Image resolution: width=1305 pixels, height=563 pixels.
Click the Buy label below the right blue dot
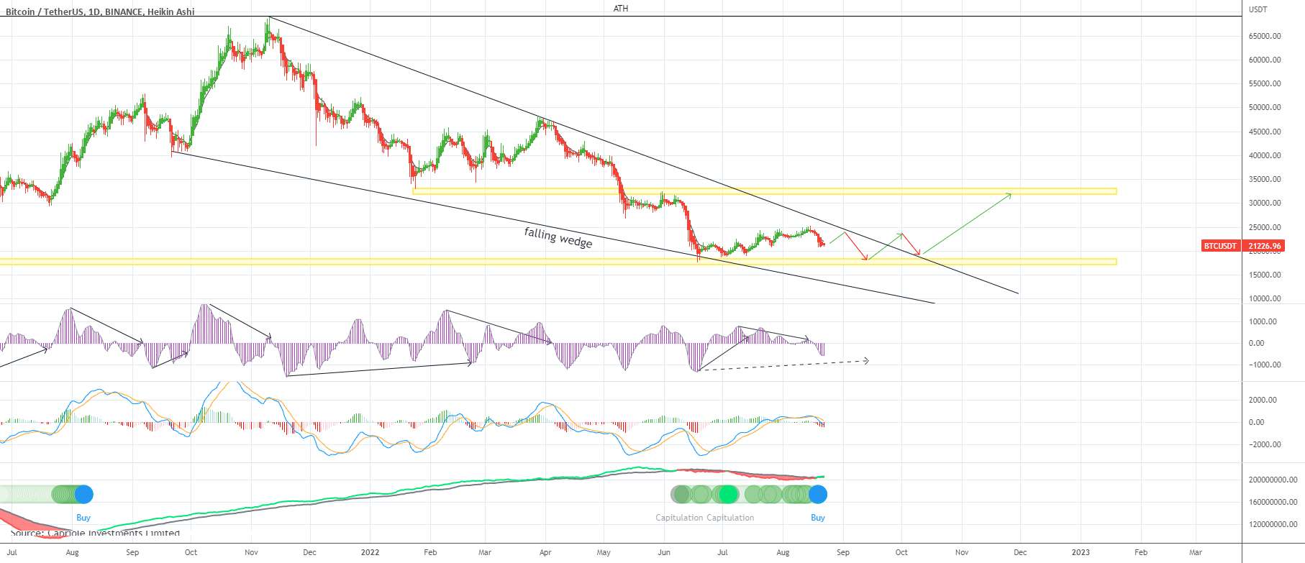818,518
